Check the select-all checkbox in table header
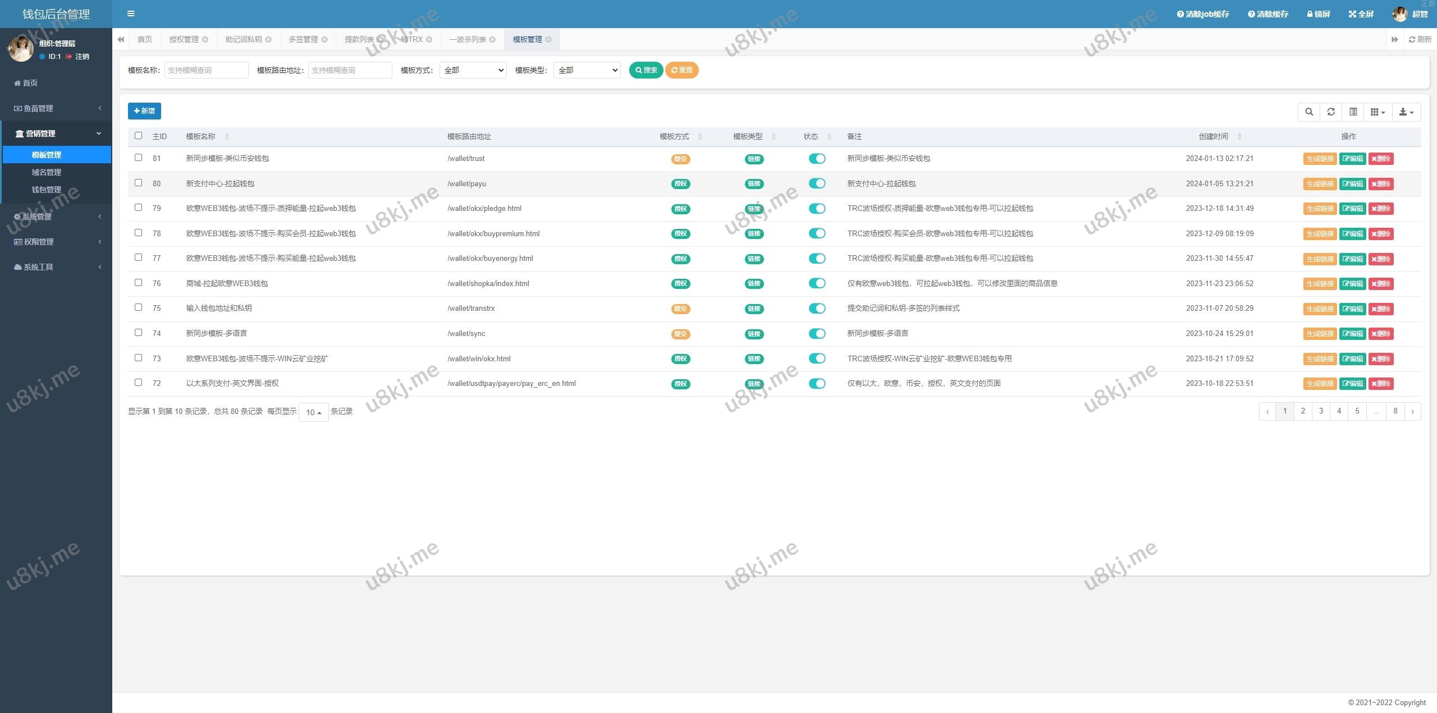1437x713 pixels. [139, 136]
